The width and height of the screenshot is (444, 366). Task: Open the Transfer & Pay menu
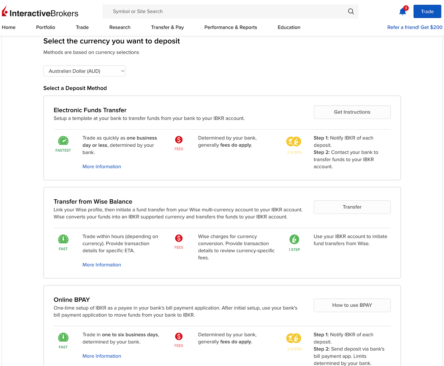click(167, 27)
